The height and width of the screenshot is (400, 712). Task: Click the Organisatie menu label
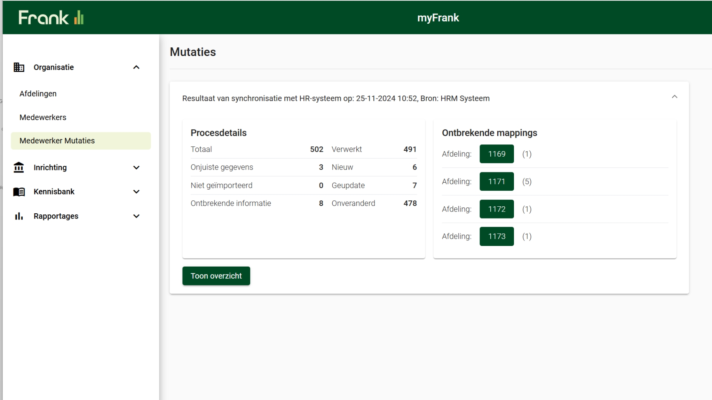(54, 67)
